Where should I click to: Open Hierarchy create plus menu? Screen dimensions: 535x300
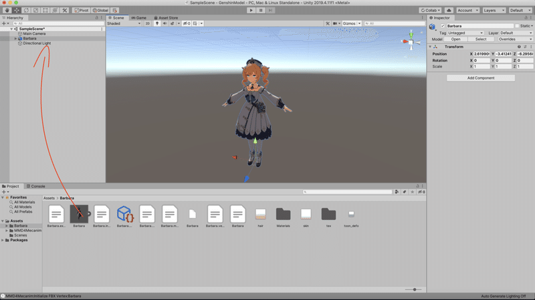[4, 23]
